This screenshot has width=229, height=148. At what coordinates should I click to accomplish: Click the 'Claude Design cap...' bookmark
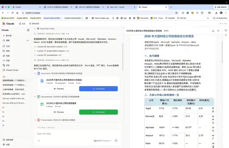(x=101, y=18)
